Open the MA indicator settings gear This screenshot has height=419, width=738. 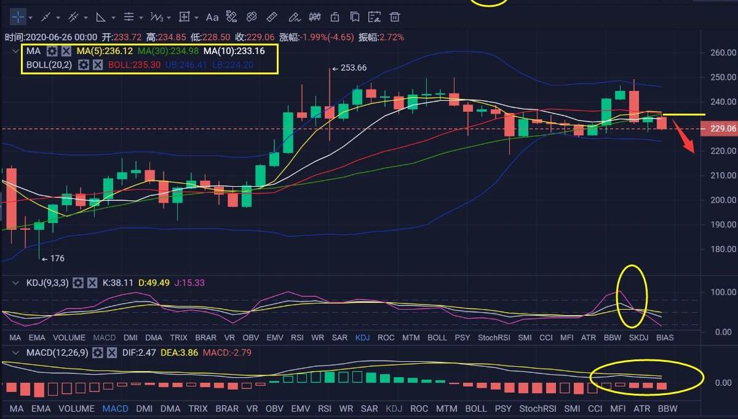click(x=52, y=51)
